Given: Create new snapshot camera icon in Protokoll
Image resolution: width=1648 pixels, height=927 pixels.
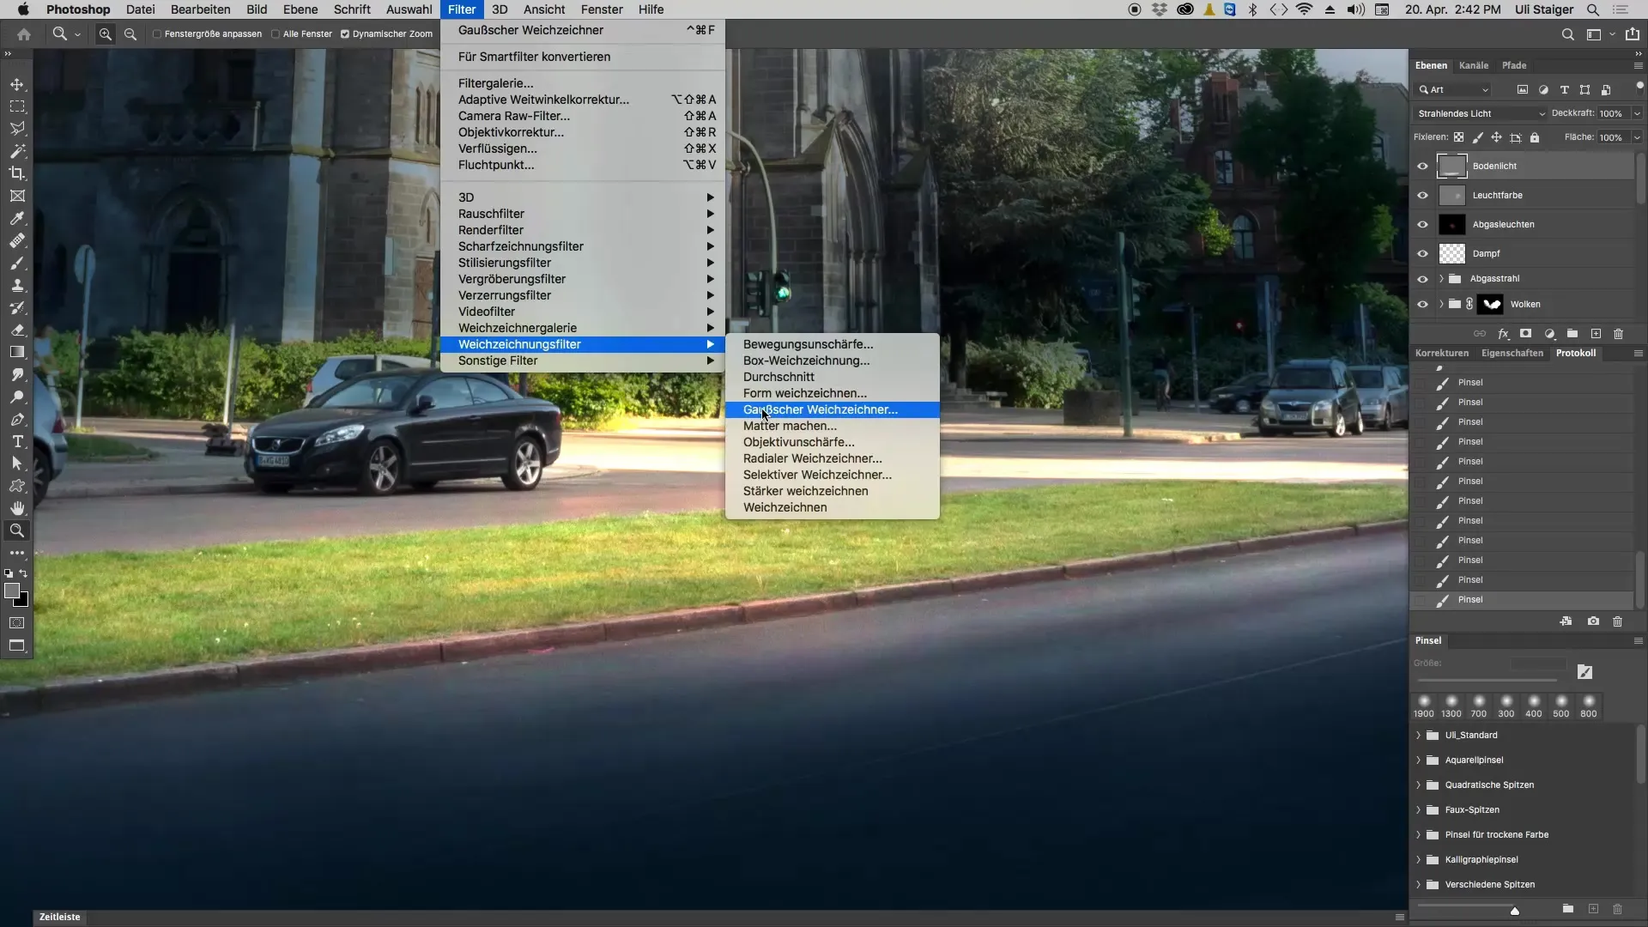Looking at the screenshot, I should coord(1593,621).
